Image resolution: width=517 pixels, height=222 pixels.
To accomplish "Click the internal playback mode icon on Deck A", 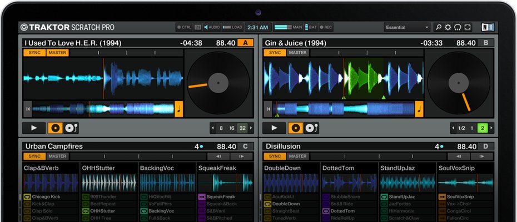I will pyautogui.click(x=55, y=128).
